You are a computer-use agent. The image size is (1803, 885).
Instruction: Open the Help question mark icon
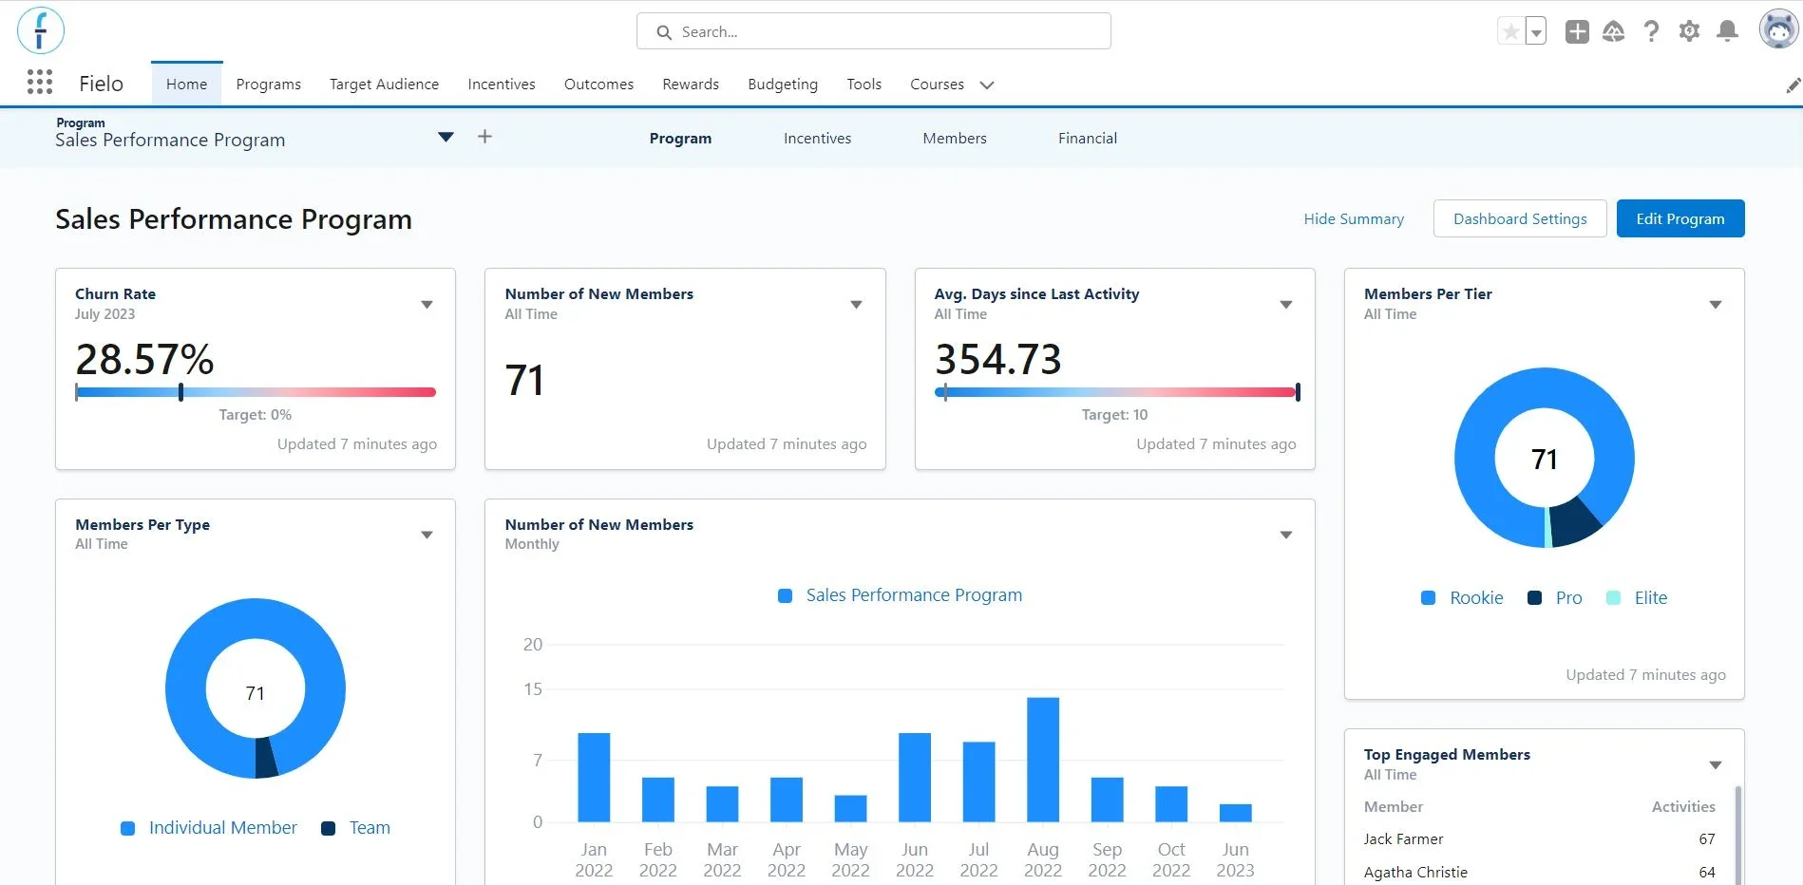coord(1652,31)
